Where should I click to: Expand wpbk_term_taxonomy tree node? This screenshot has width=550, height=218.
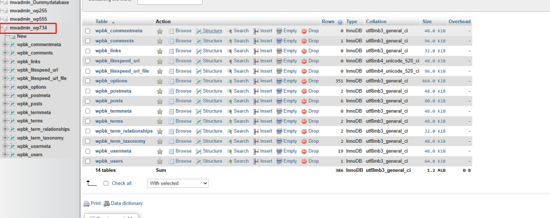tap(5, 138)
